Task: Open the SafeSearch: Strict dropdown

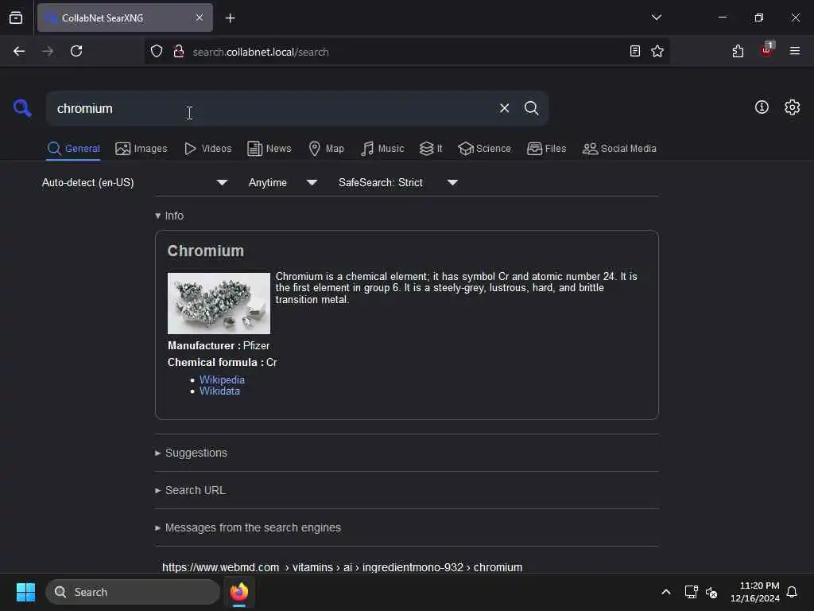Action: 397,182
